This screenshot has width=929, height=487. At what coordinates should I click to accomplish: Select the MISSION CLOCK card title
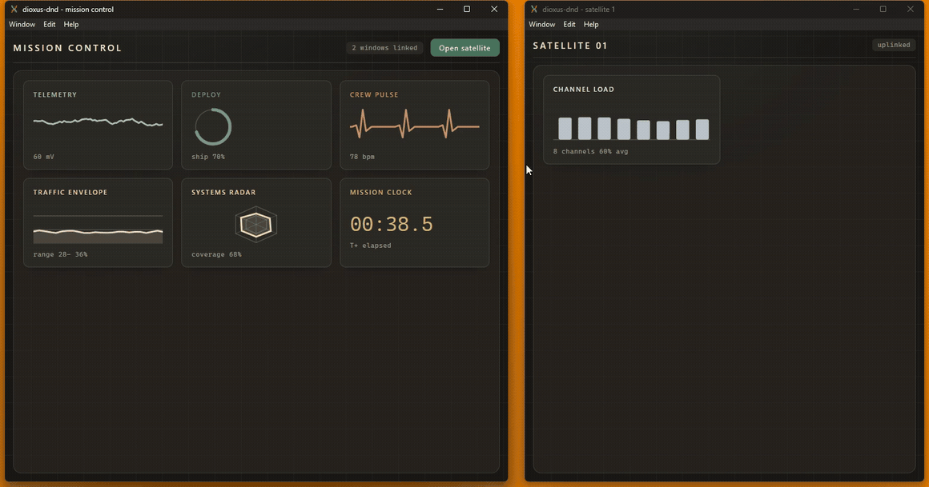click(x=380, y=192)
